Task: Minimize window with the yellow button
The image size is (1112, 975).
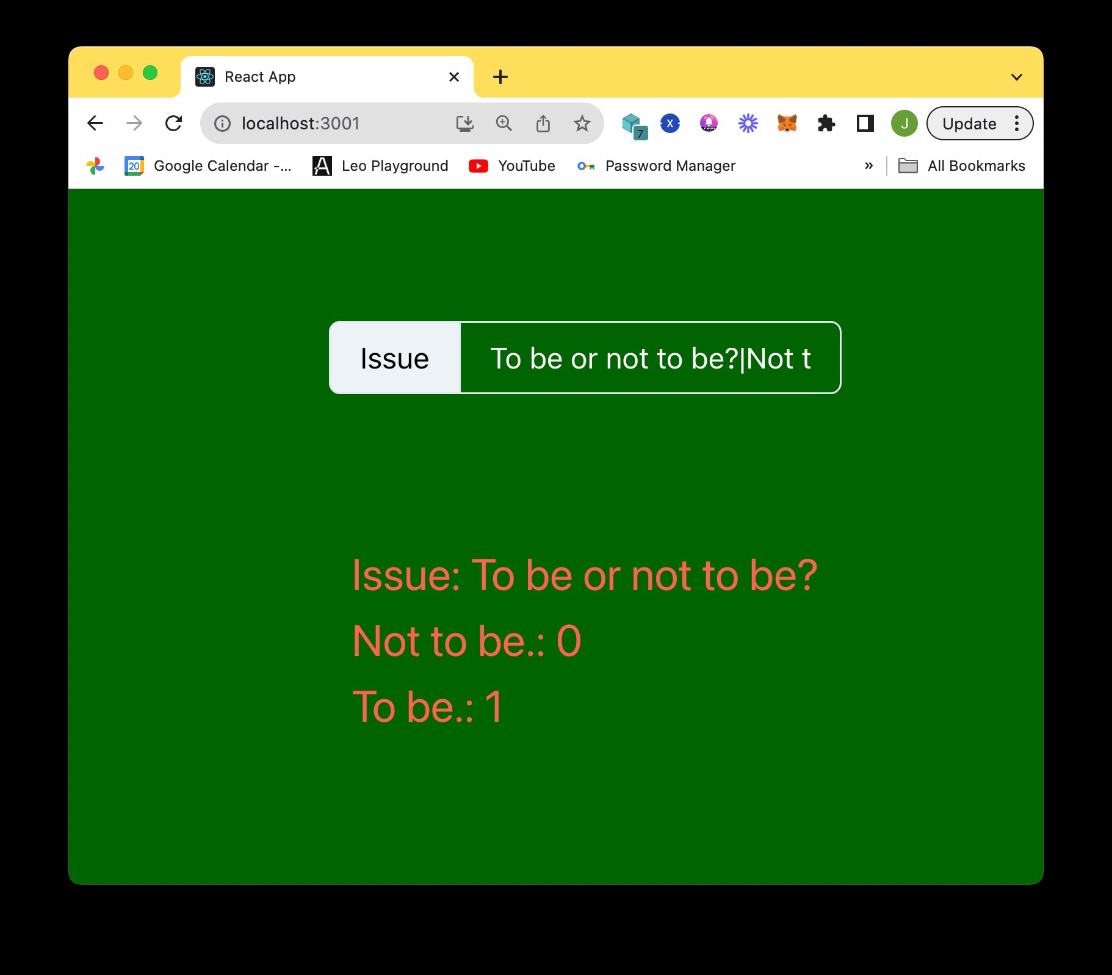Action: click(x=126, y=73)
